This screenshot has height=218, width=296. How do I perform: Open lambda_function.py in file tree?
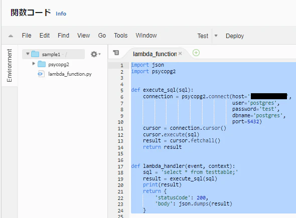[x=70, y=74]
